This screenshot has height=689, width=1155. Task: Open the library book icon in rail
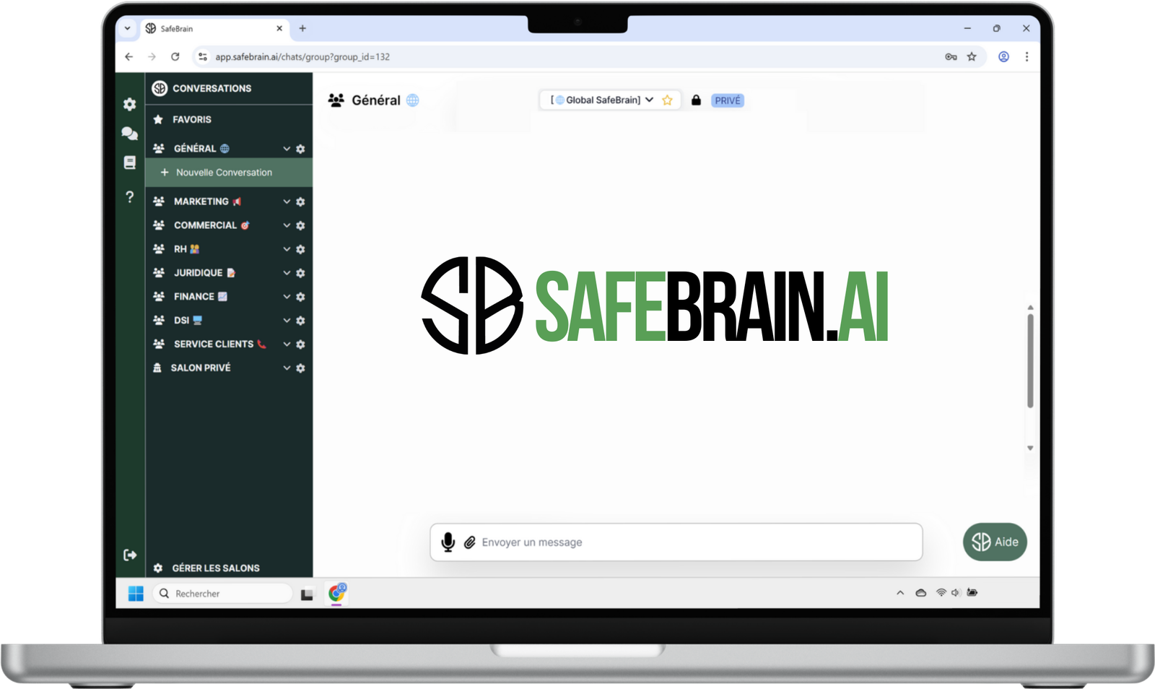(x=130, y=162)
